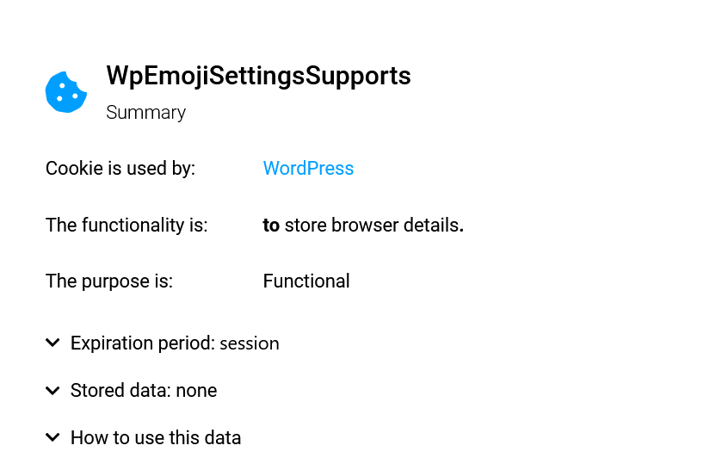The height and width of the screenshot is (464, 722).
Task: Expand the Expiration period chevron
Action: [x=53, y=343]
